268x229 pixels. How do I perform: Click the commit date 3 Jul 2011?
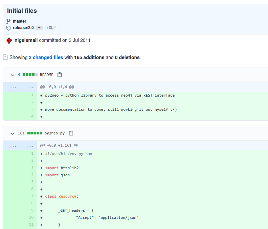click(x=80, y=40)
